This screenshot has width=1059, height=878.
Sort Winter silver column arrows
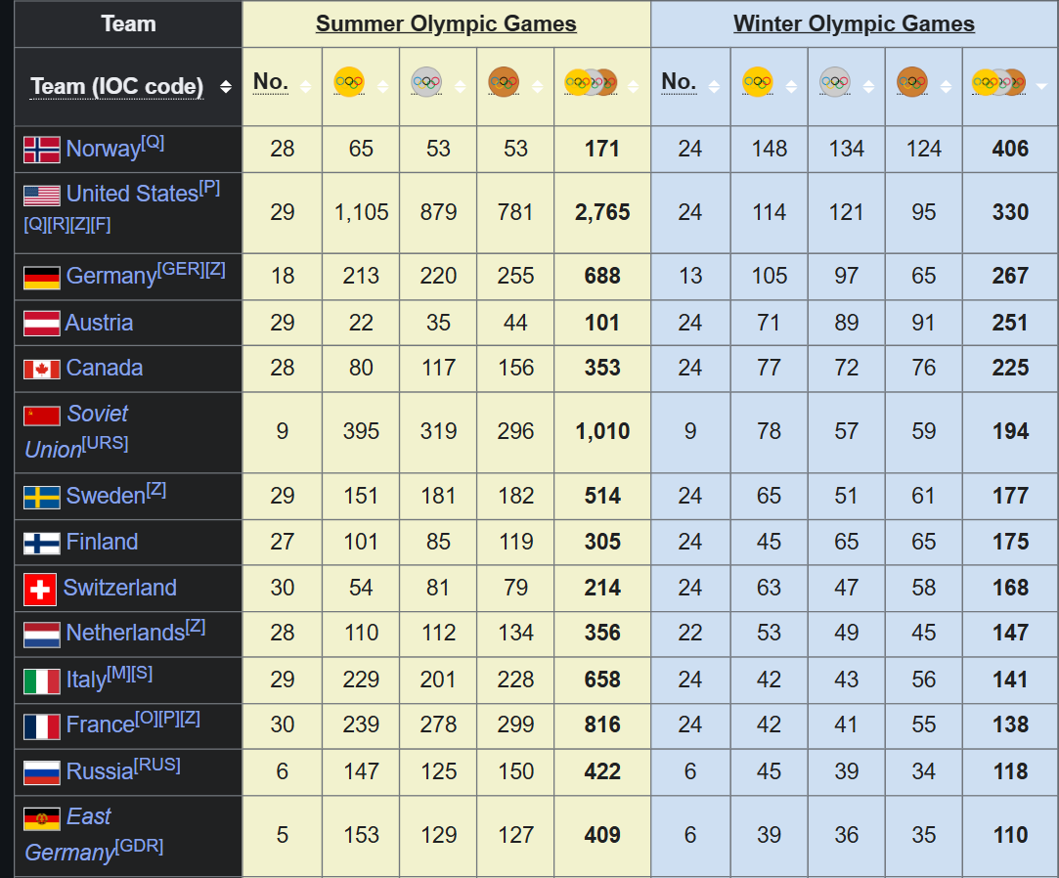868,86
